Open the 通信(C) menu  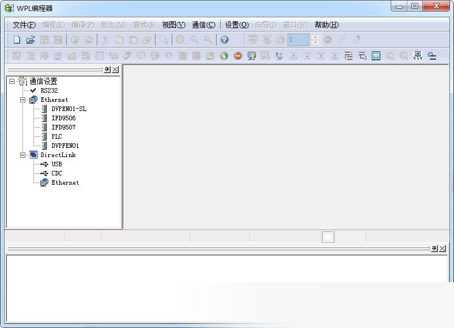(203, 25)
